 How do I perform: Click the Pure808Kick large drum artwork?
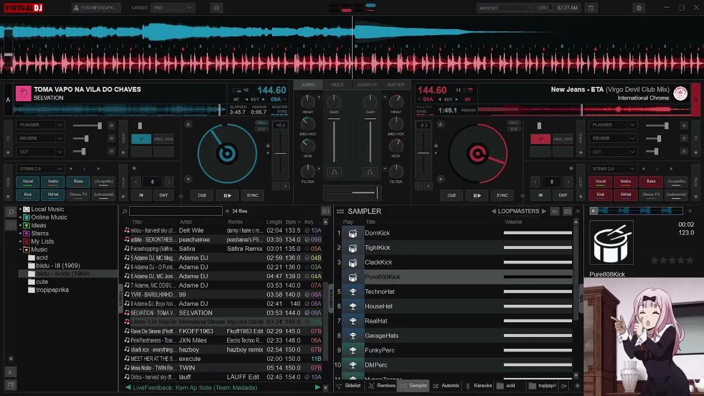click(612, 244)
